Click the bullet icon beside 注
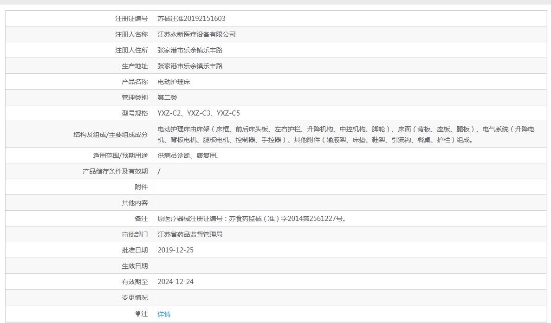 [x=138, y=314]
